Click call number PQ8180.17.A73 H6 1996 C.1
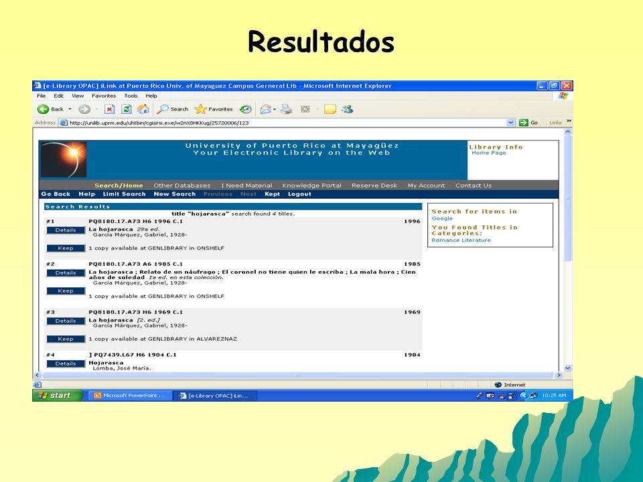 pos(136,222)
